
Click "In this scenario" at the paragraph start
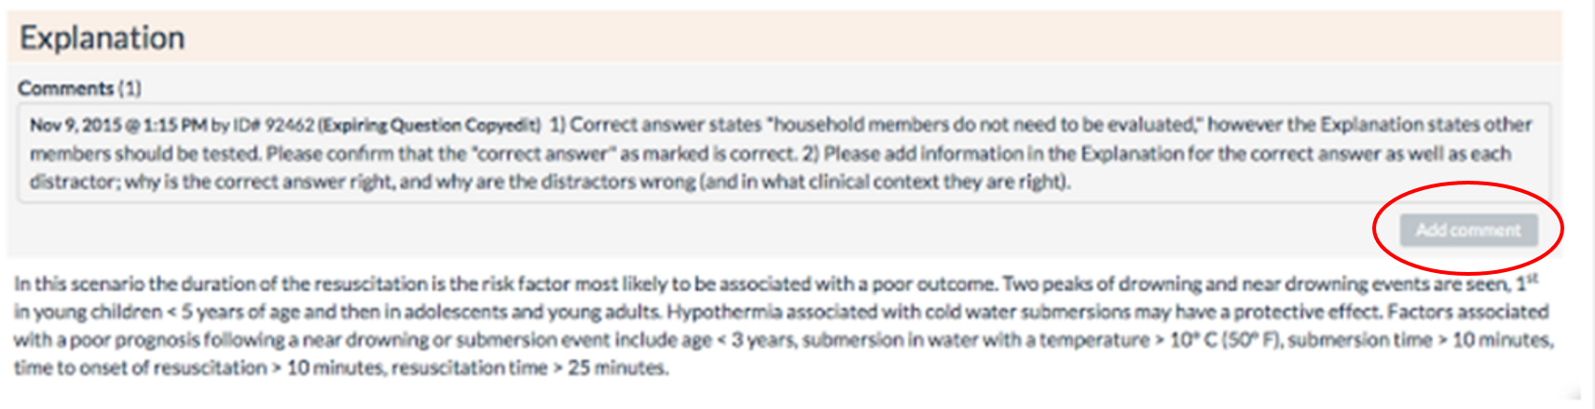tap(79, 284)
